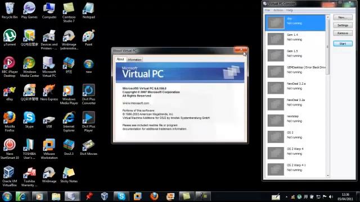Viewport: 360px width, 202px height.
Task: Click the New... button in console
Action: [x=343, y=17]
